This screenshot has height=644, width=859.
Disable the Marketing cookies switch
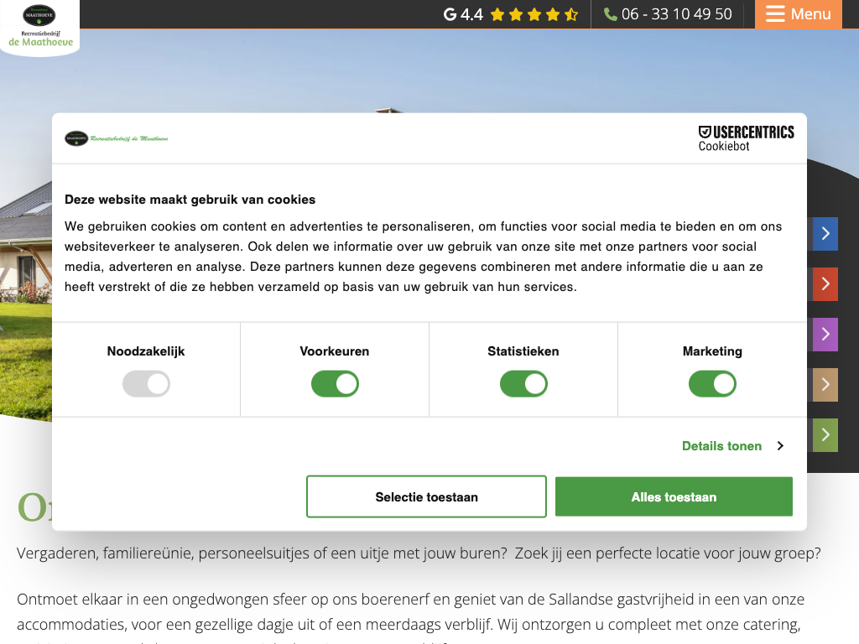(712, 385)
